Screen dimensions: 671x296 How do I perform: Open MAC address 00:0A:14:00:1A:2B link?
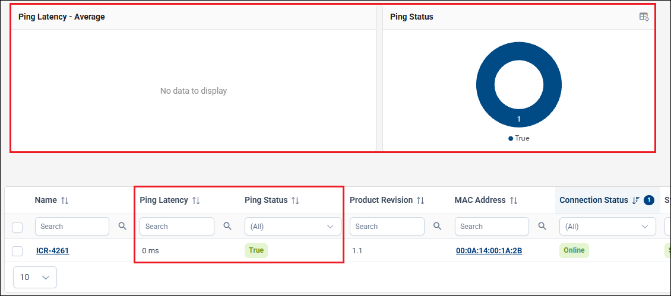[489, 251]
